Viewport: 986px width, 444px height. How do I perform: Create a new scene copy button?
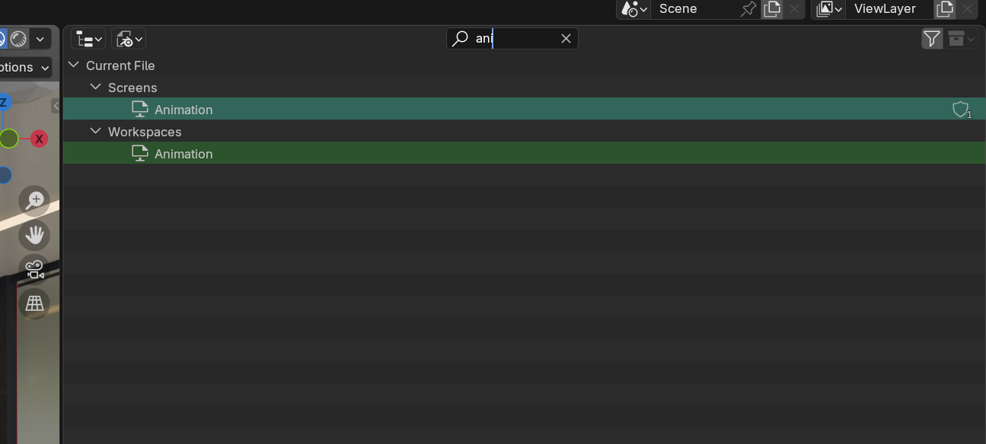click(x=772, y=9)
